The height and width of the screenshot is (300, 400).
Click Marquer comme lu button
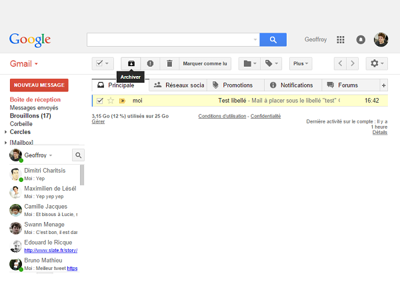point(205,63)
